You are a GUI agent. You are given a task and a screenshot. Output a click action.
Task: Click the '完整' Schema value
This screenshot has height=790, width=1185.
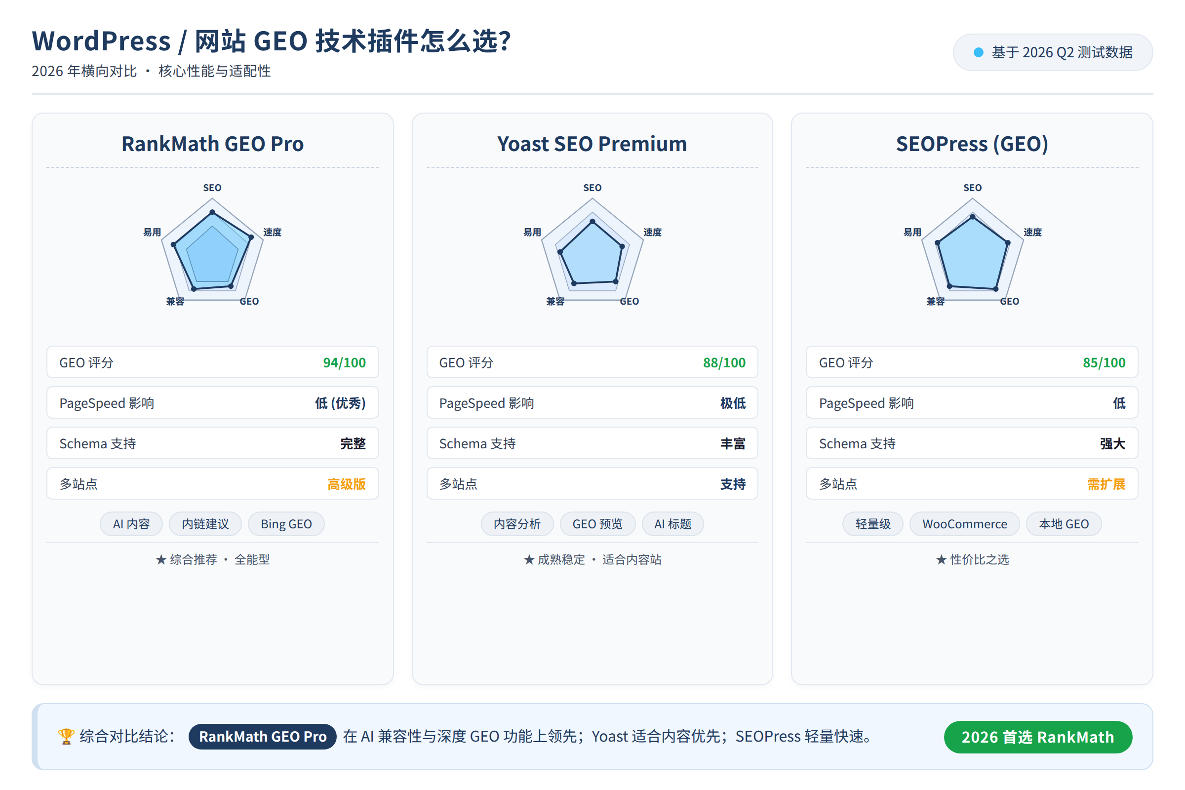[353, 443]
